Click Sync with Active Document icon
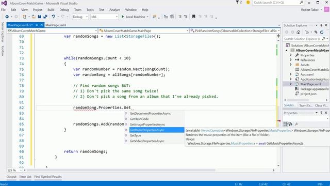This screenshot has height=186, width=330. (316, 32)
